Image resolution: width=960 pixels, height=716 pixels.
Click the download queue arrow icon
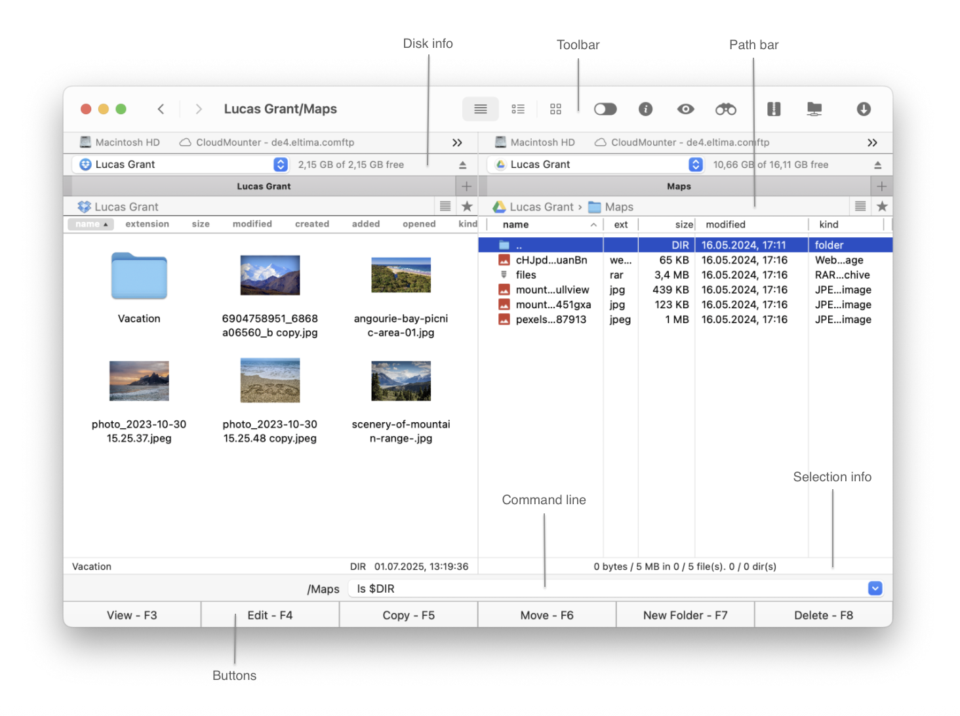coord(863,109)
